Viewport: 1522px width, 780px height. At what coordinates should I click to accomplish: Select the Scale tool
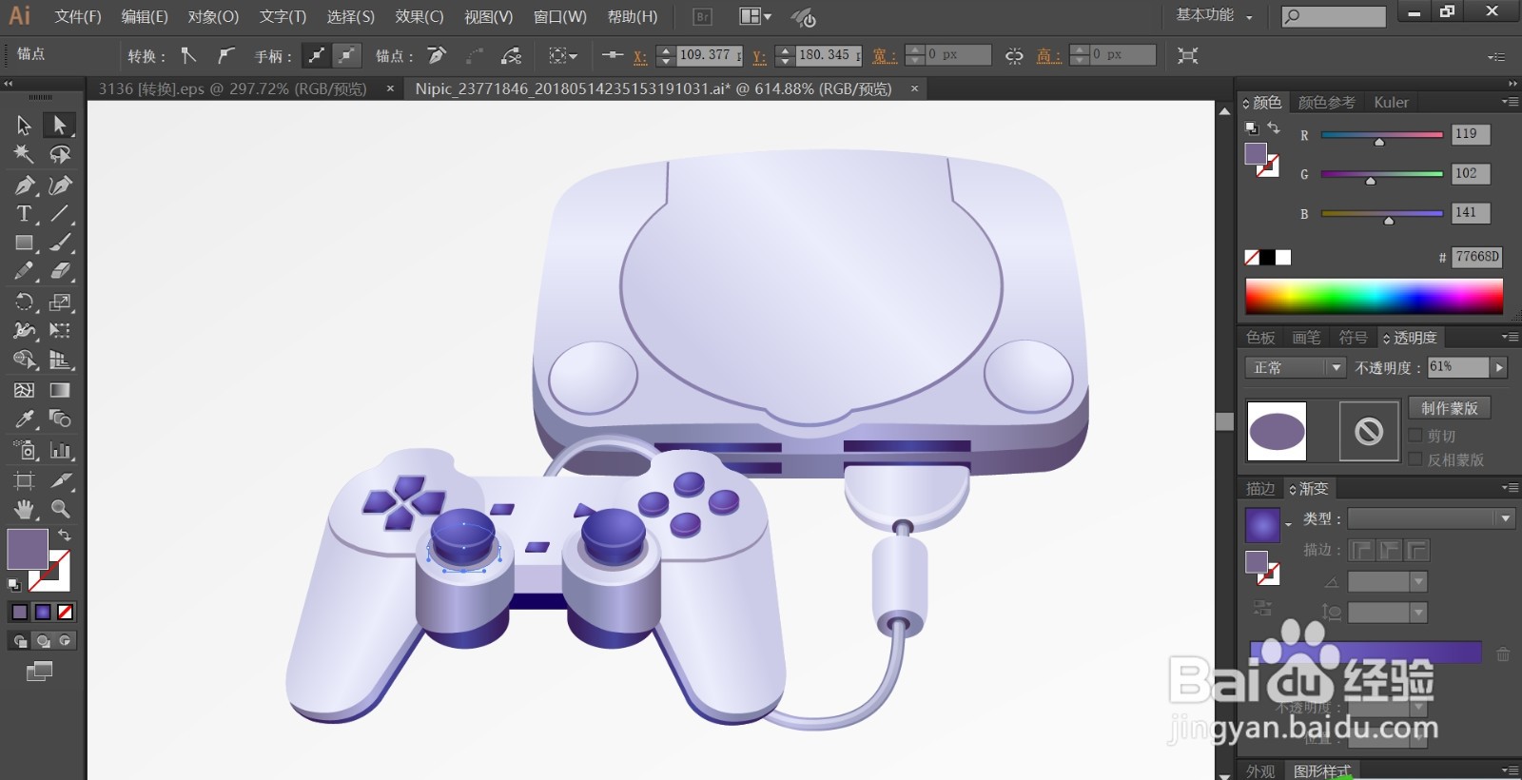[x=59, y=302]
